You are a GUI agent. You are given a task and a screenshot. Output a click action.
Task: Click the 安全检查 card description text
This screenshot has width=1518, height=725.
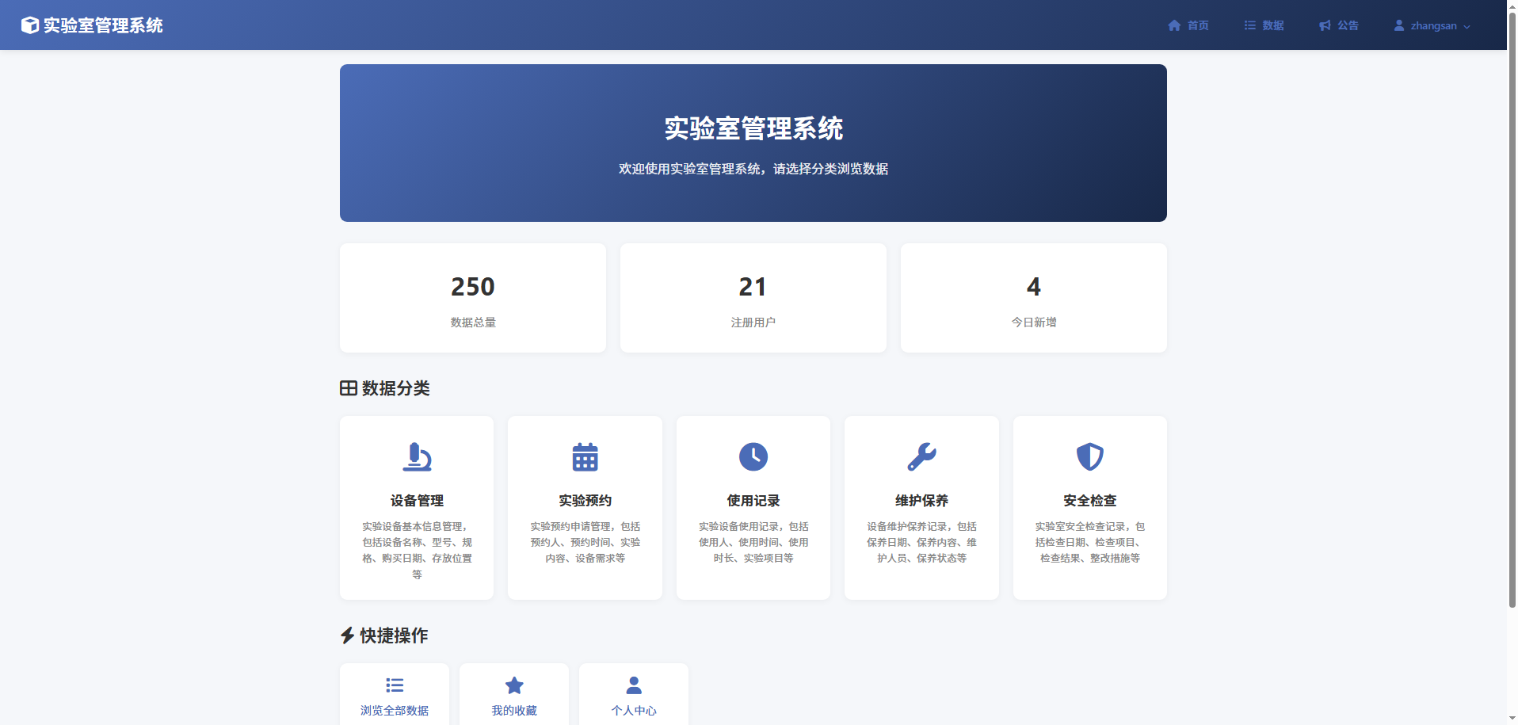click(1090, 542)
